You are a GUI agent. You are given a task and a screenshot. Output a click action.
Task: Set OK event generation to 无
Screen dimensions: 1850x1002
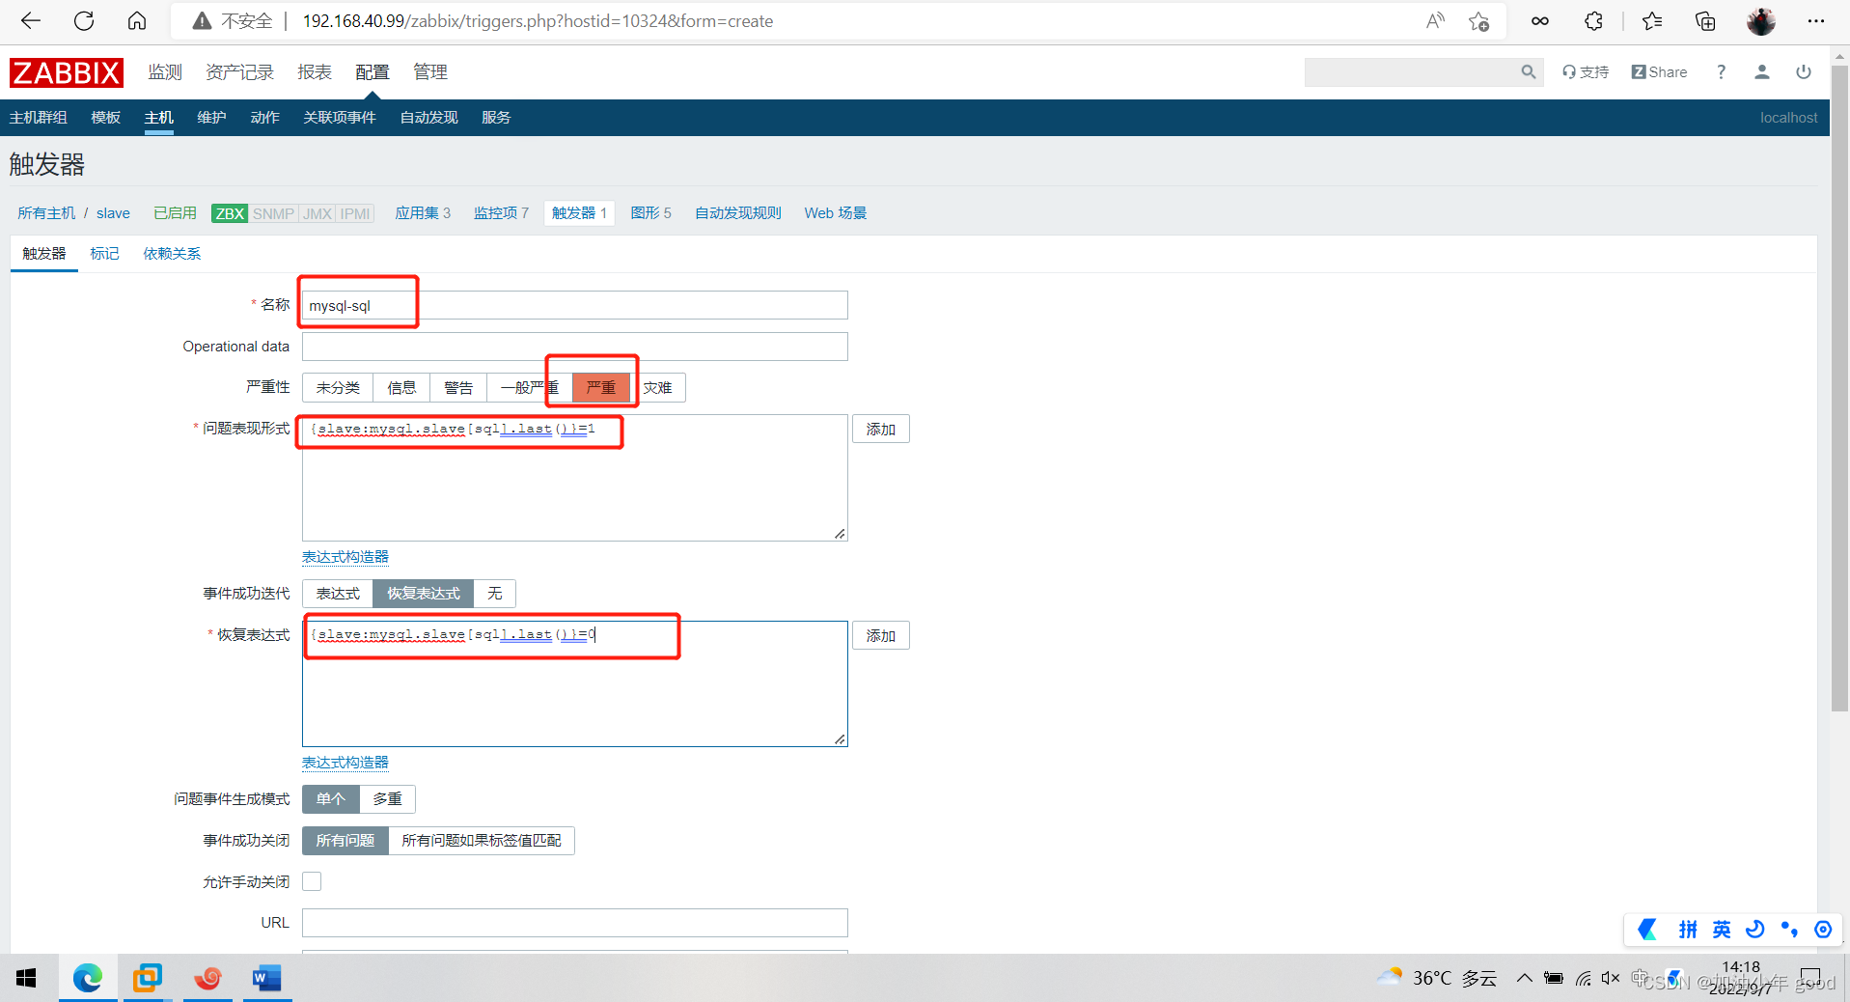point(495,594)
